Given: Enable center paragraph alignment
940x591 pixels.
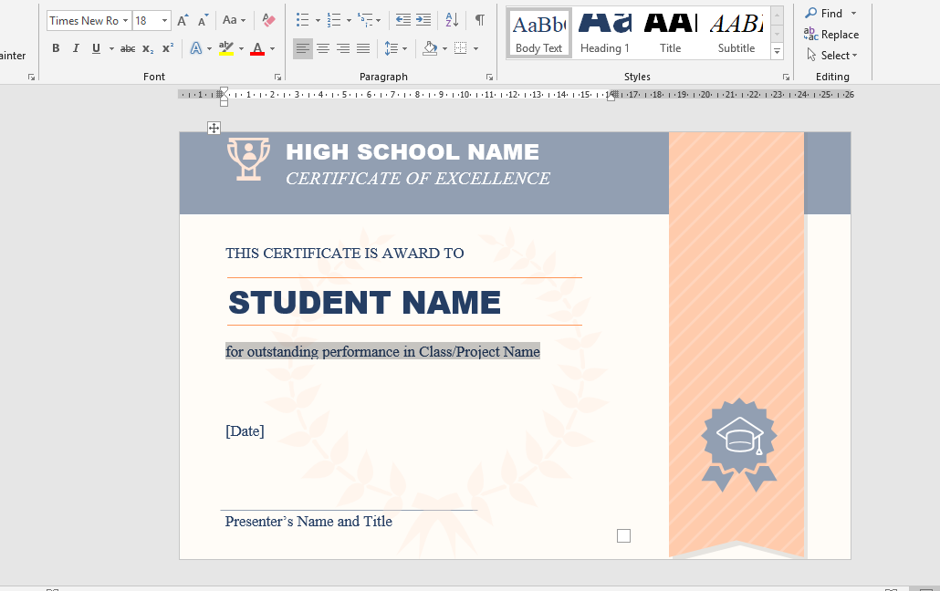Looking at the screenshot, I should click(323, 47).
